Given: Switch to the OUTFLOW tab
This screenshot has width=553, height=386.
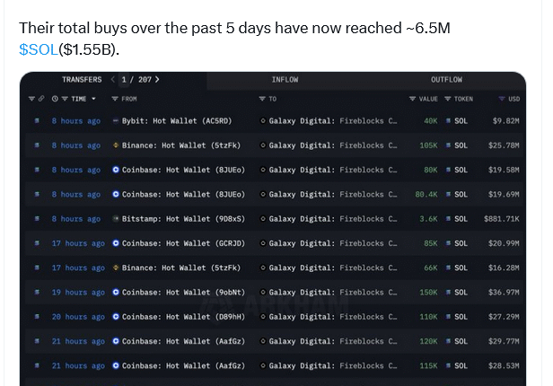Looking at the screenshot, I should click(x=446, y=80).
